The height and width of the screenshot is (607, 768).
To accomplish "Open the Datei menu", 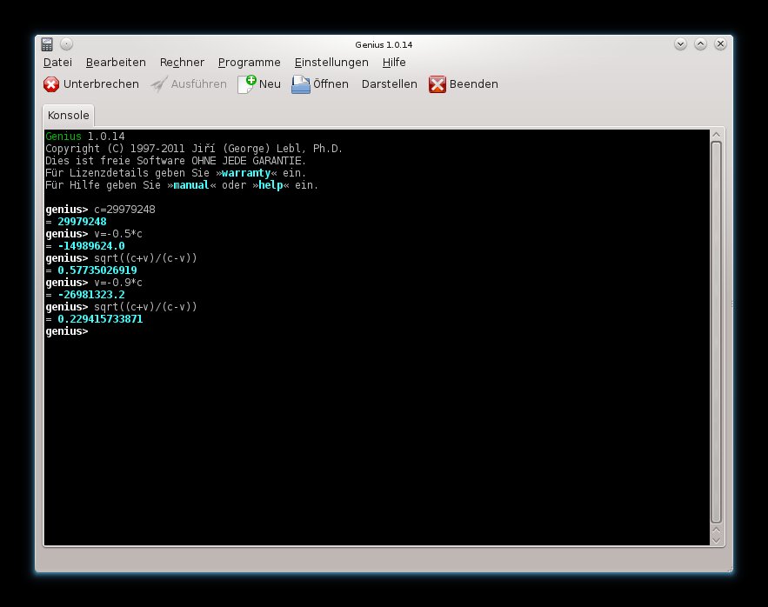I will [x=57, y=63].
